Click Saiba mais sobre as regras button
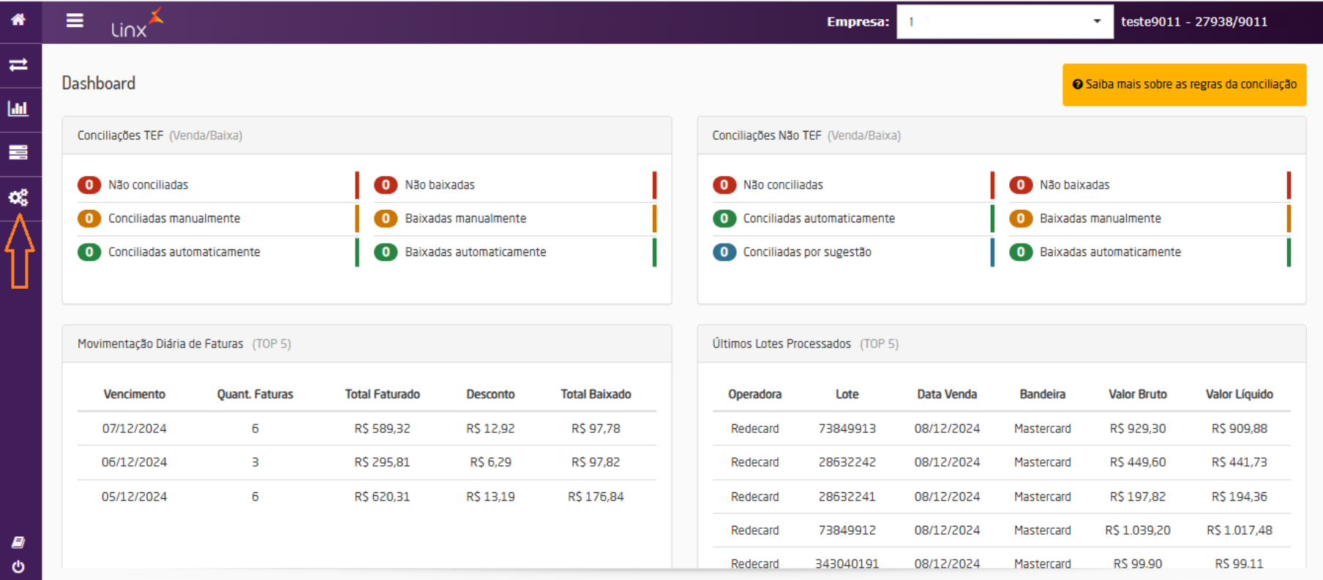This screenshot has height=580, width=1323. coord(1183,85)
